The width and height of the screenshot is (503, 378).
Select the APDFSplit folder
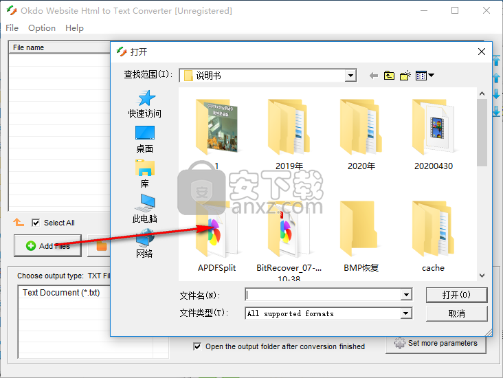click(217, 236)
